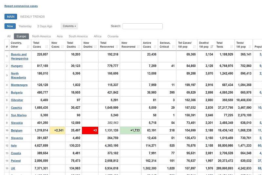Sort by Deaths/1M pop column header
Viewport: 262px width, 175px height.
click(x=206, y=45)
